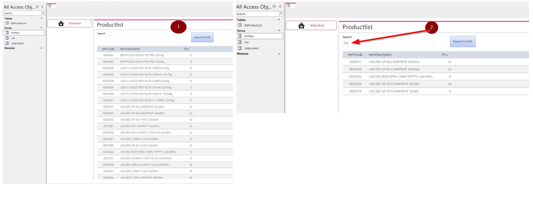
Task: Collapse the Forms group in right navigation pane
Action: 279,31
